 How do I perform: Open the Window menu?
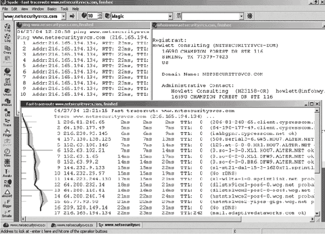[38, 9]
